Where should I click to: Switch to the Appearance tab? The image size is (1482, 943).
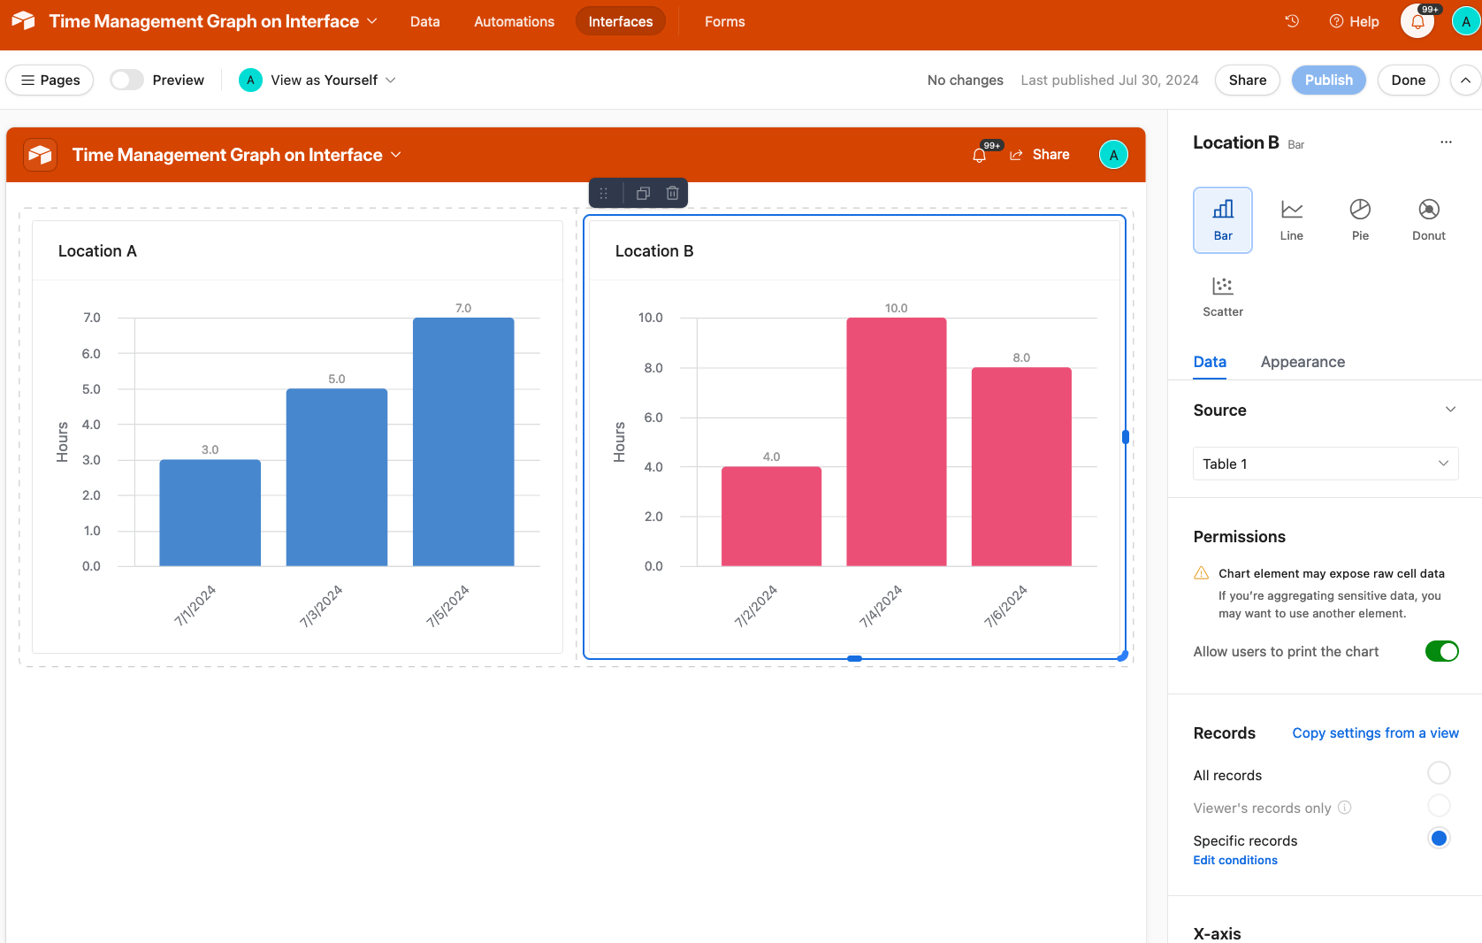coord(1302,362)
